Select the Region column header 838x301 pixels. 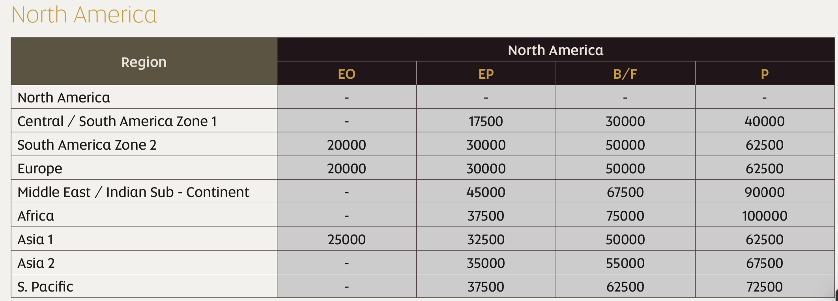click(x=144, y=62)
